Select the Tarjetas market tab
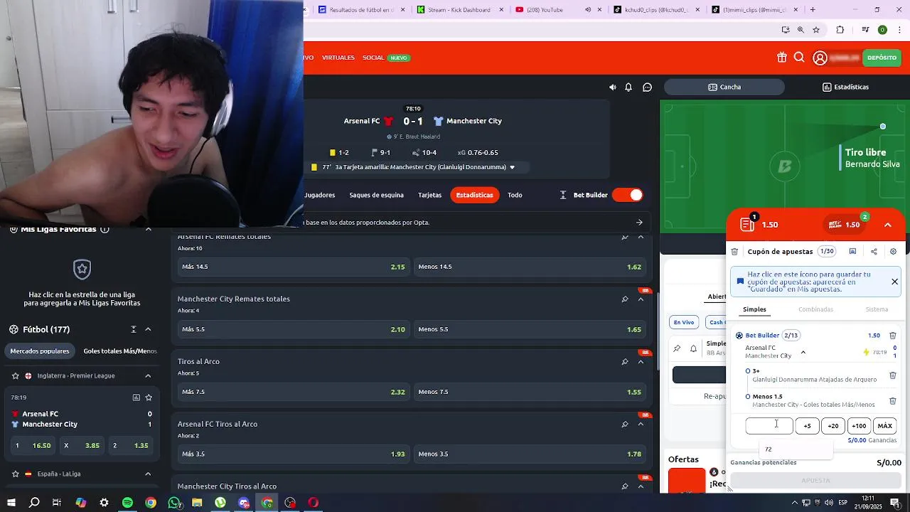Viewport: 910px width, 512px height. click(429, 195)
